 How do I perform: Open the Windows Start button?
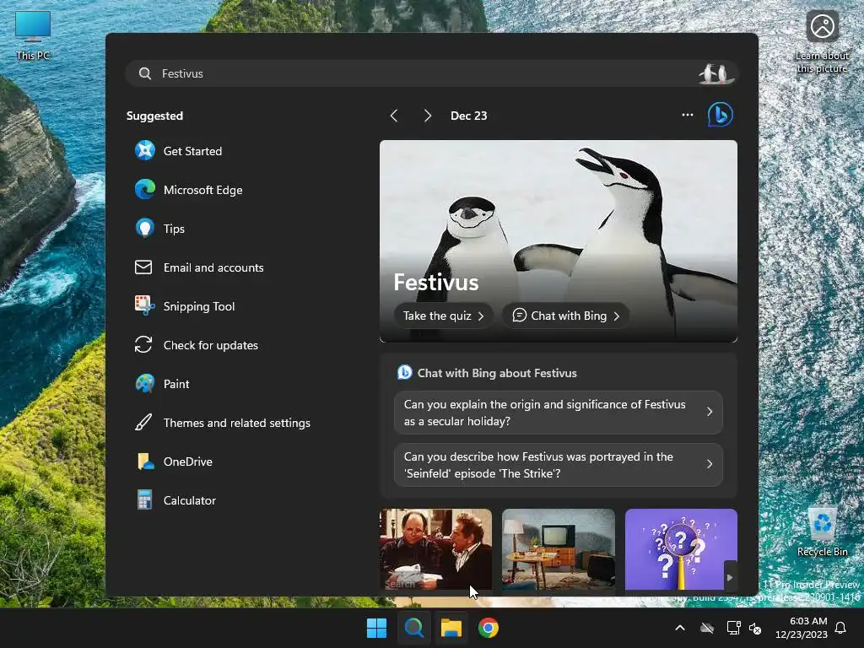pos(377,628)
